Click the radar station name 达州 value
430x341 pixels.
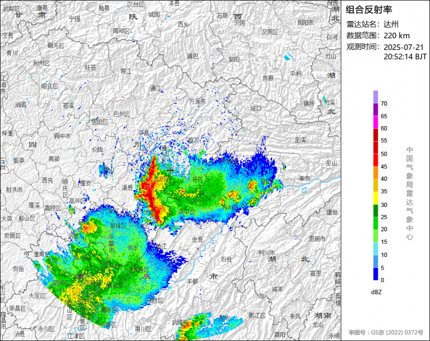click(x=391, y=24)
